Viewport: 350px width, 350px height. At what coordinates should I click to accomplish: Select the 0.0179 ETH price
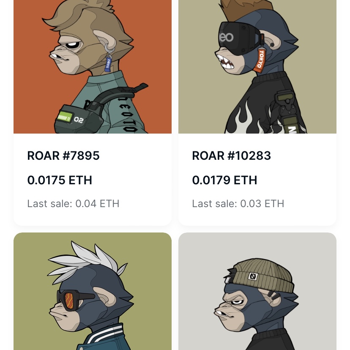pyautogui.click(x=224, y=180)
